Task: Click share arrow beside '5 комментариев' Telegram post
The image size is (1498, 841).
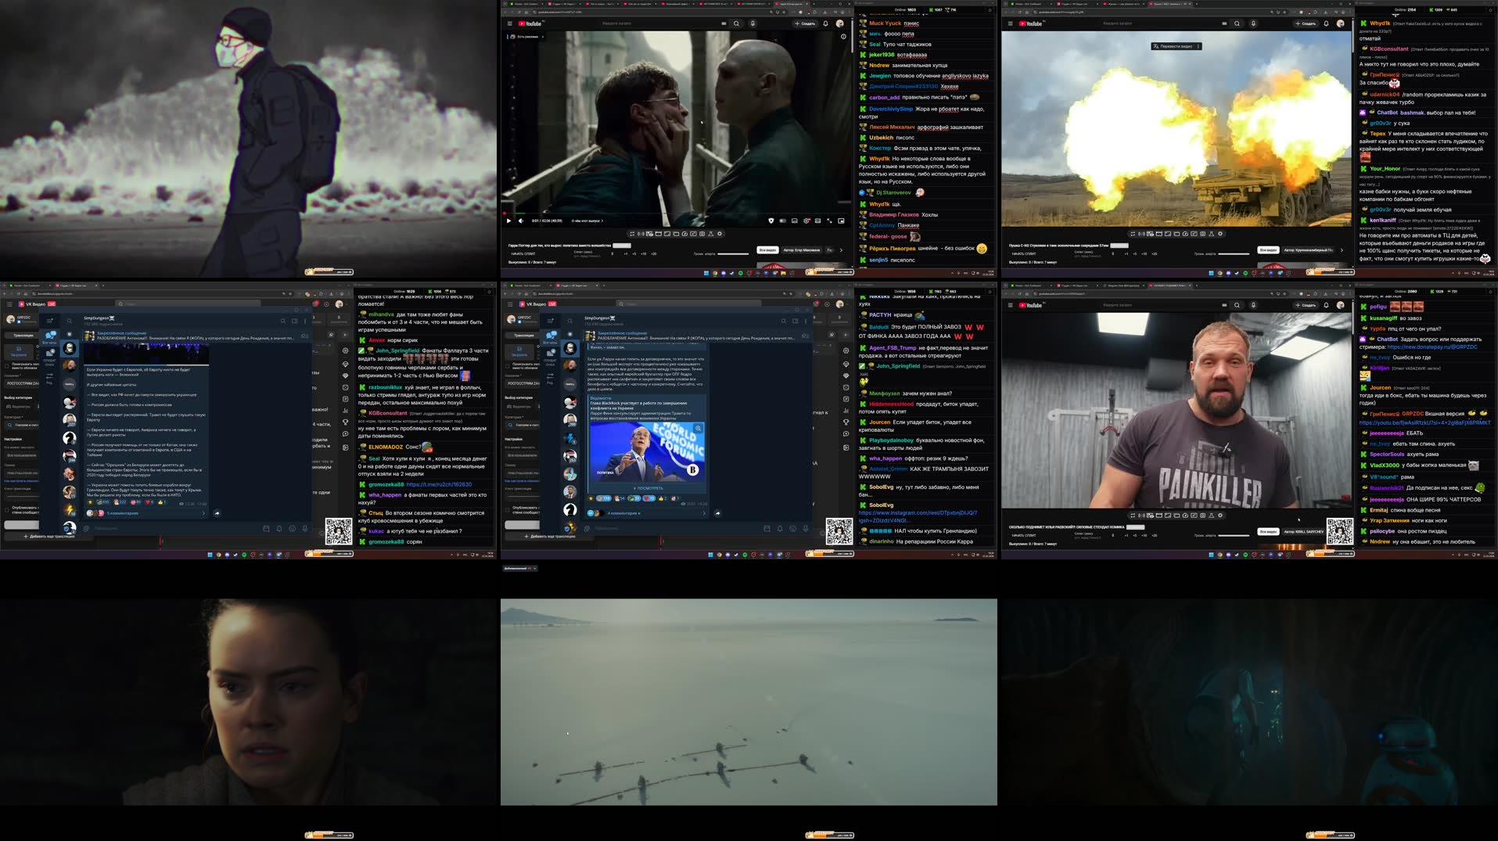Action: coord(217,513)
